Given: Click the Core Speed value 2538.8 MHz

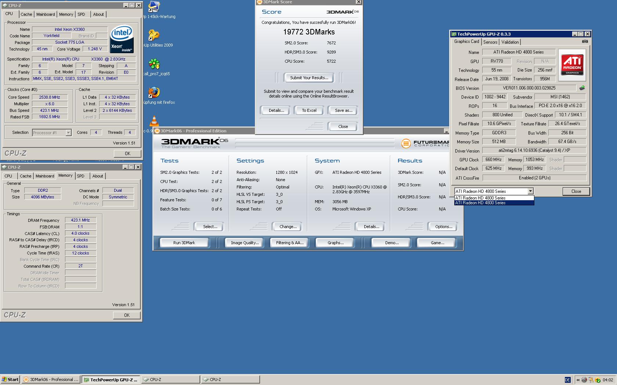Looking at the screenshot, I should pyautogui.click(x=50, y=97).
